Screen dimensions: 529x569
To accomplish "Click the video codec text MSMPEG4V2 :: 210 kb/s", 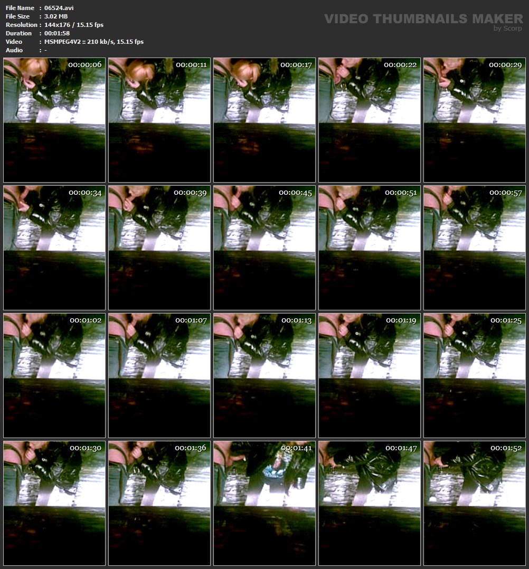I will (79, 42).
